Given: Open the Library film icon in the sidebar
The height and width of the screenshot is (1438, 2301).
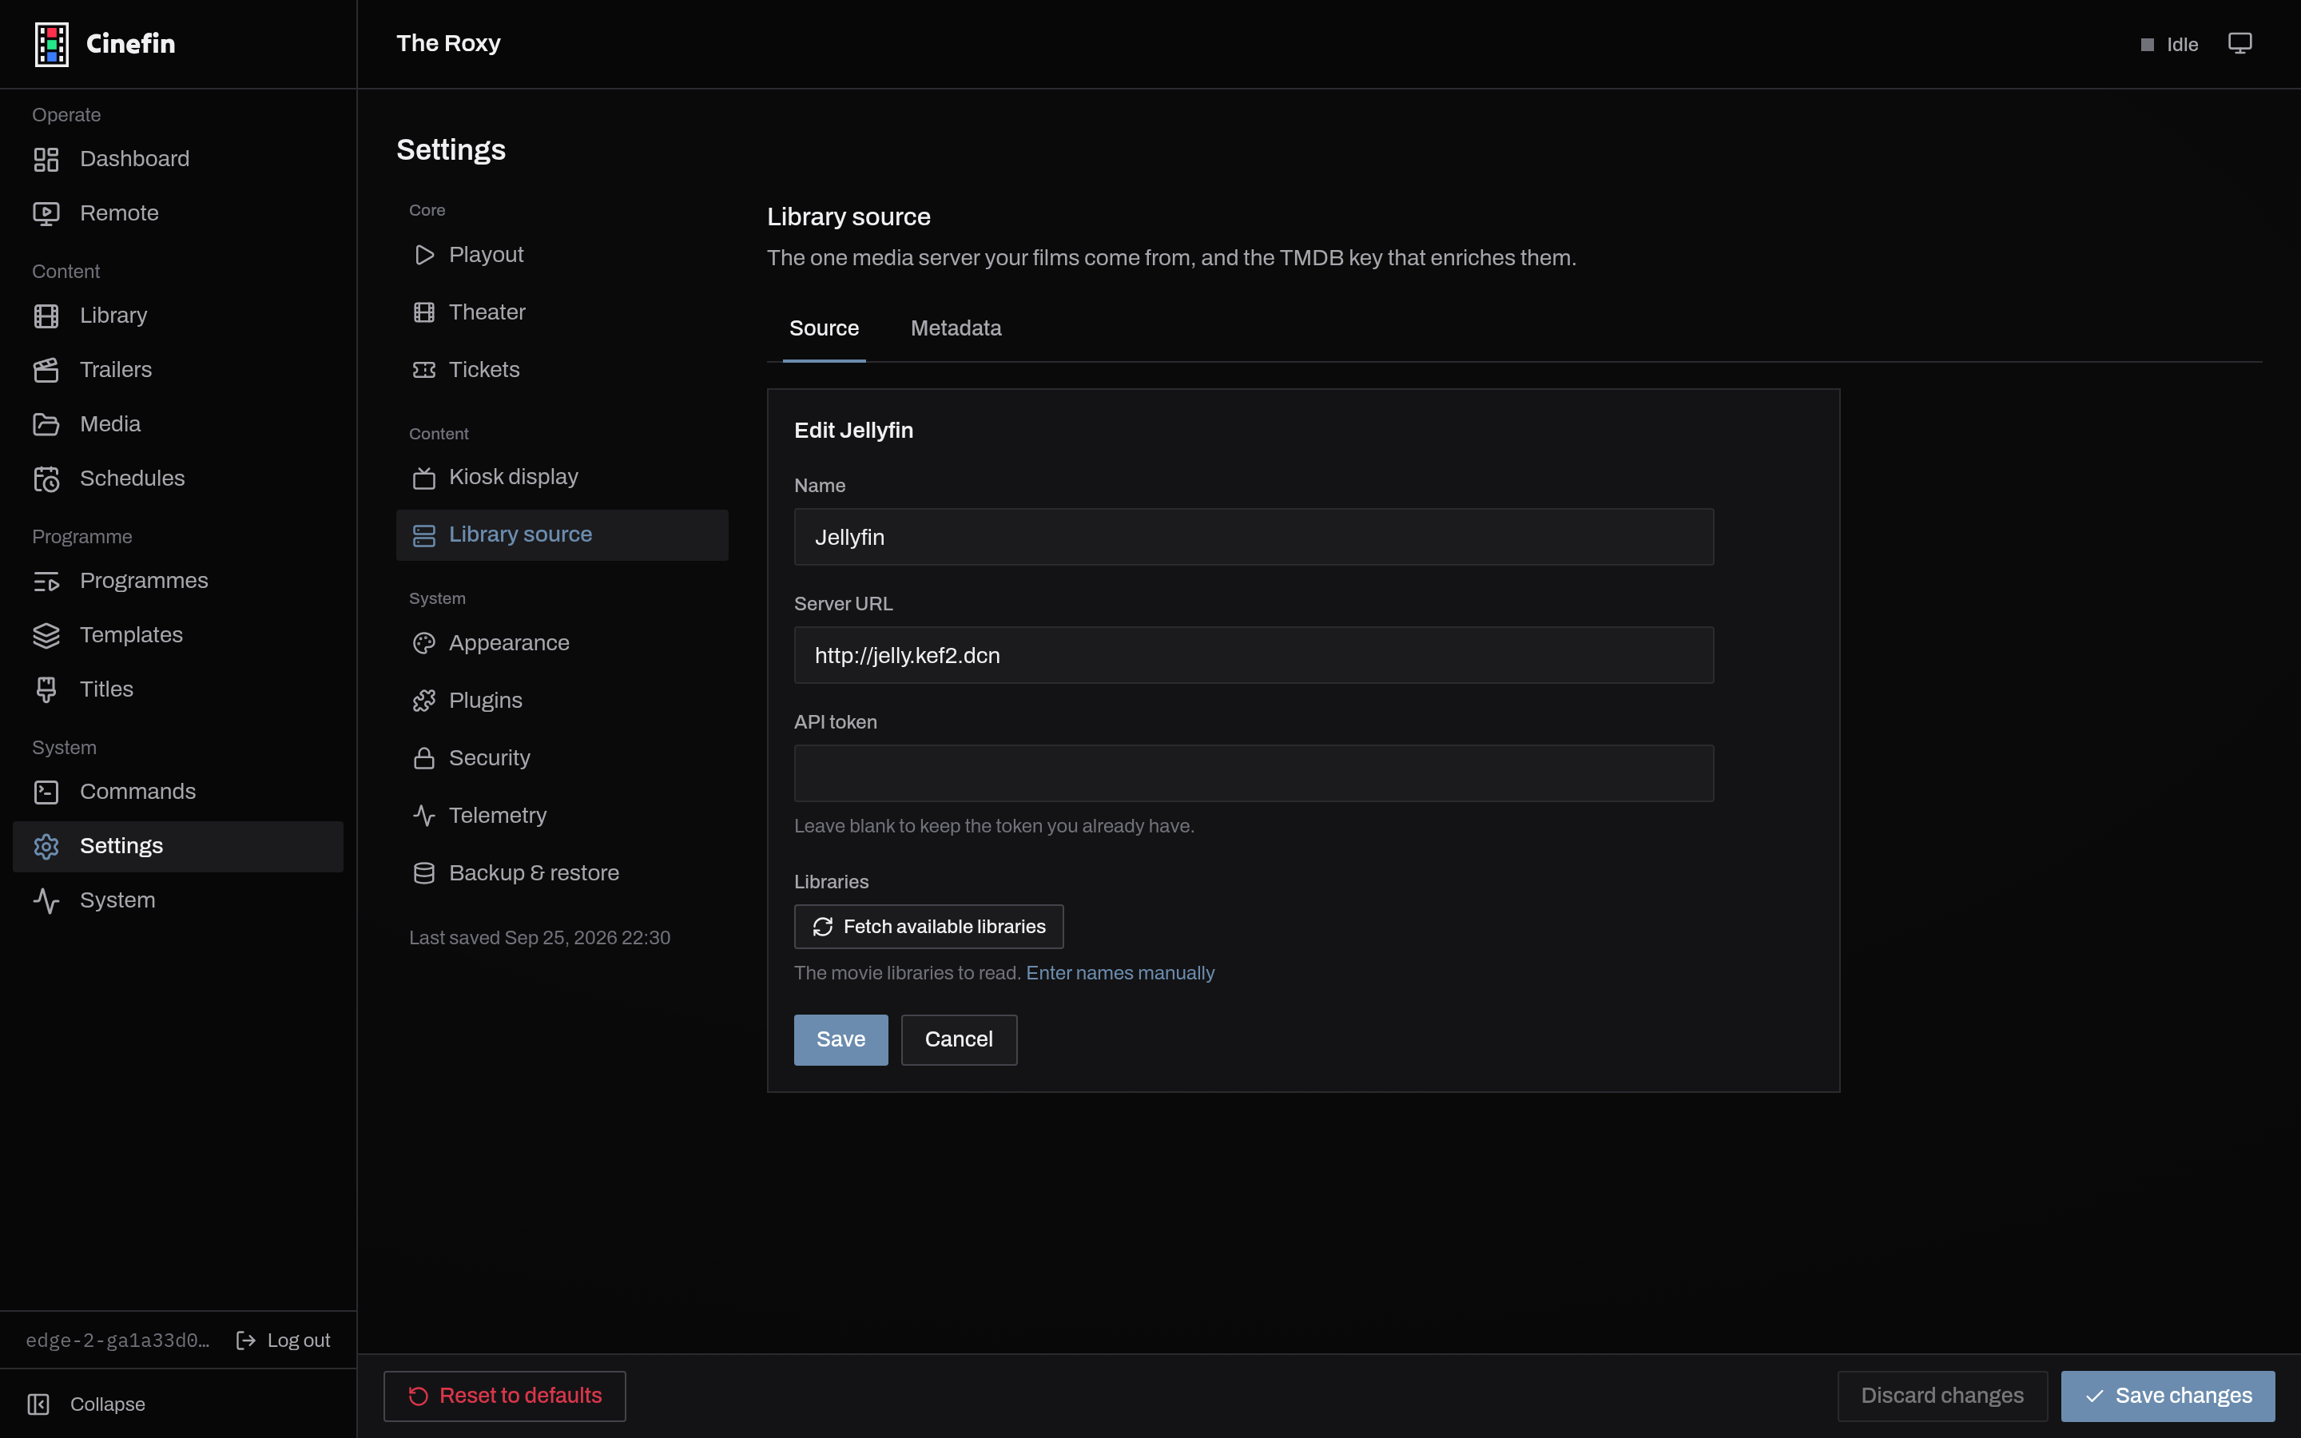Looking at the screenshot, I should (46, 316).
